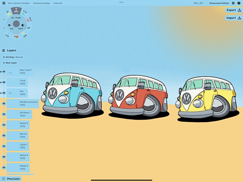Hide the Window surround layer

pyautogui.click(x=4, y=104)
